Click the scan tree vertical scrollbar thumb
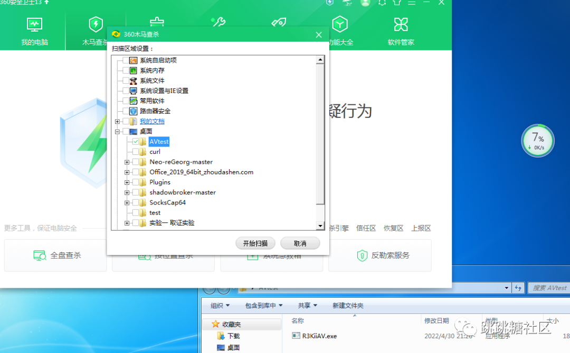 (x=320, y=134)
